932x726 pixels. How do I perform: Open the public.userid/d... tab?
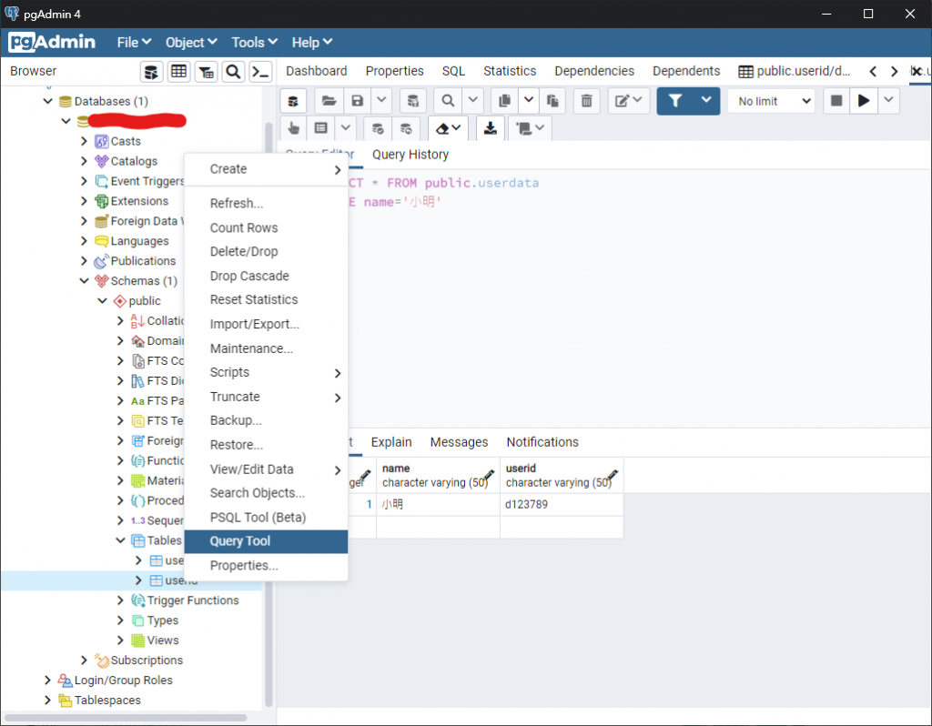coord(795,71)
